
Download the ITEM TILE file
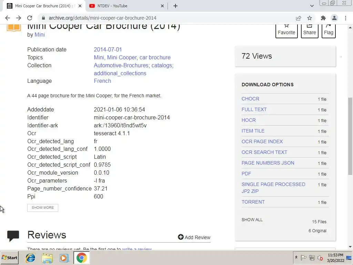point(253,131)
